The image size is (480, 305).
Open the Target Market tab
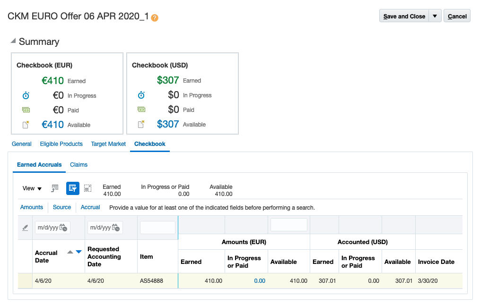(x=108, y=144)
